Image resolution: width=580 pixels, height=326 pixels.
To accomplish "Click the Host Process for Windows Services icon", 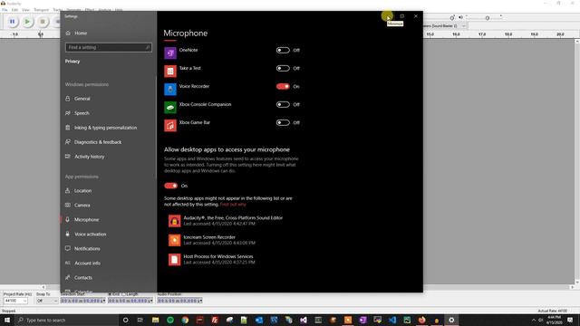I will click(175, 259).
